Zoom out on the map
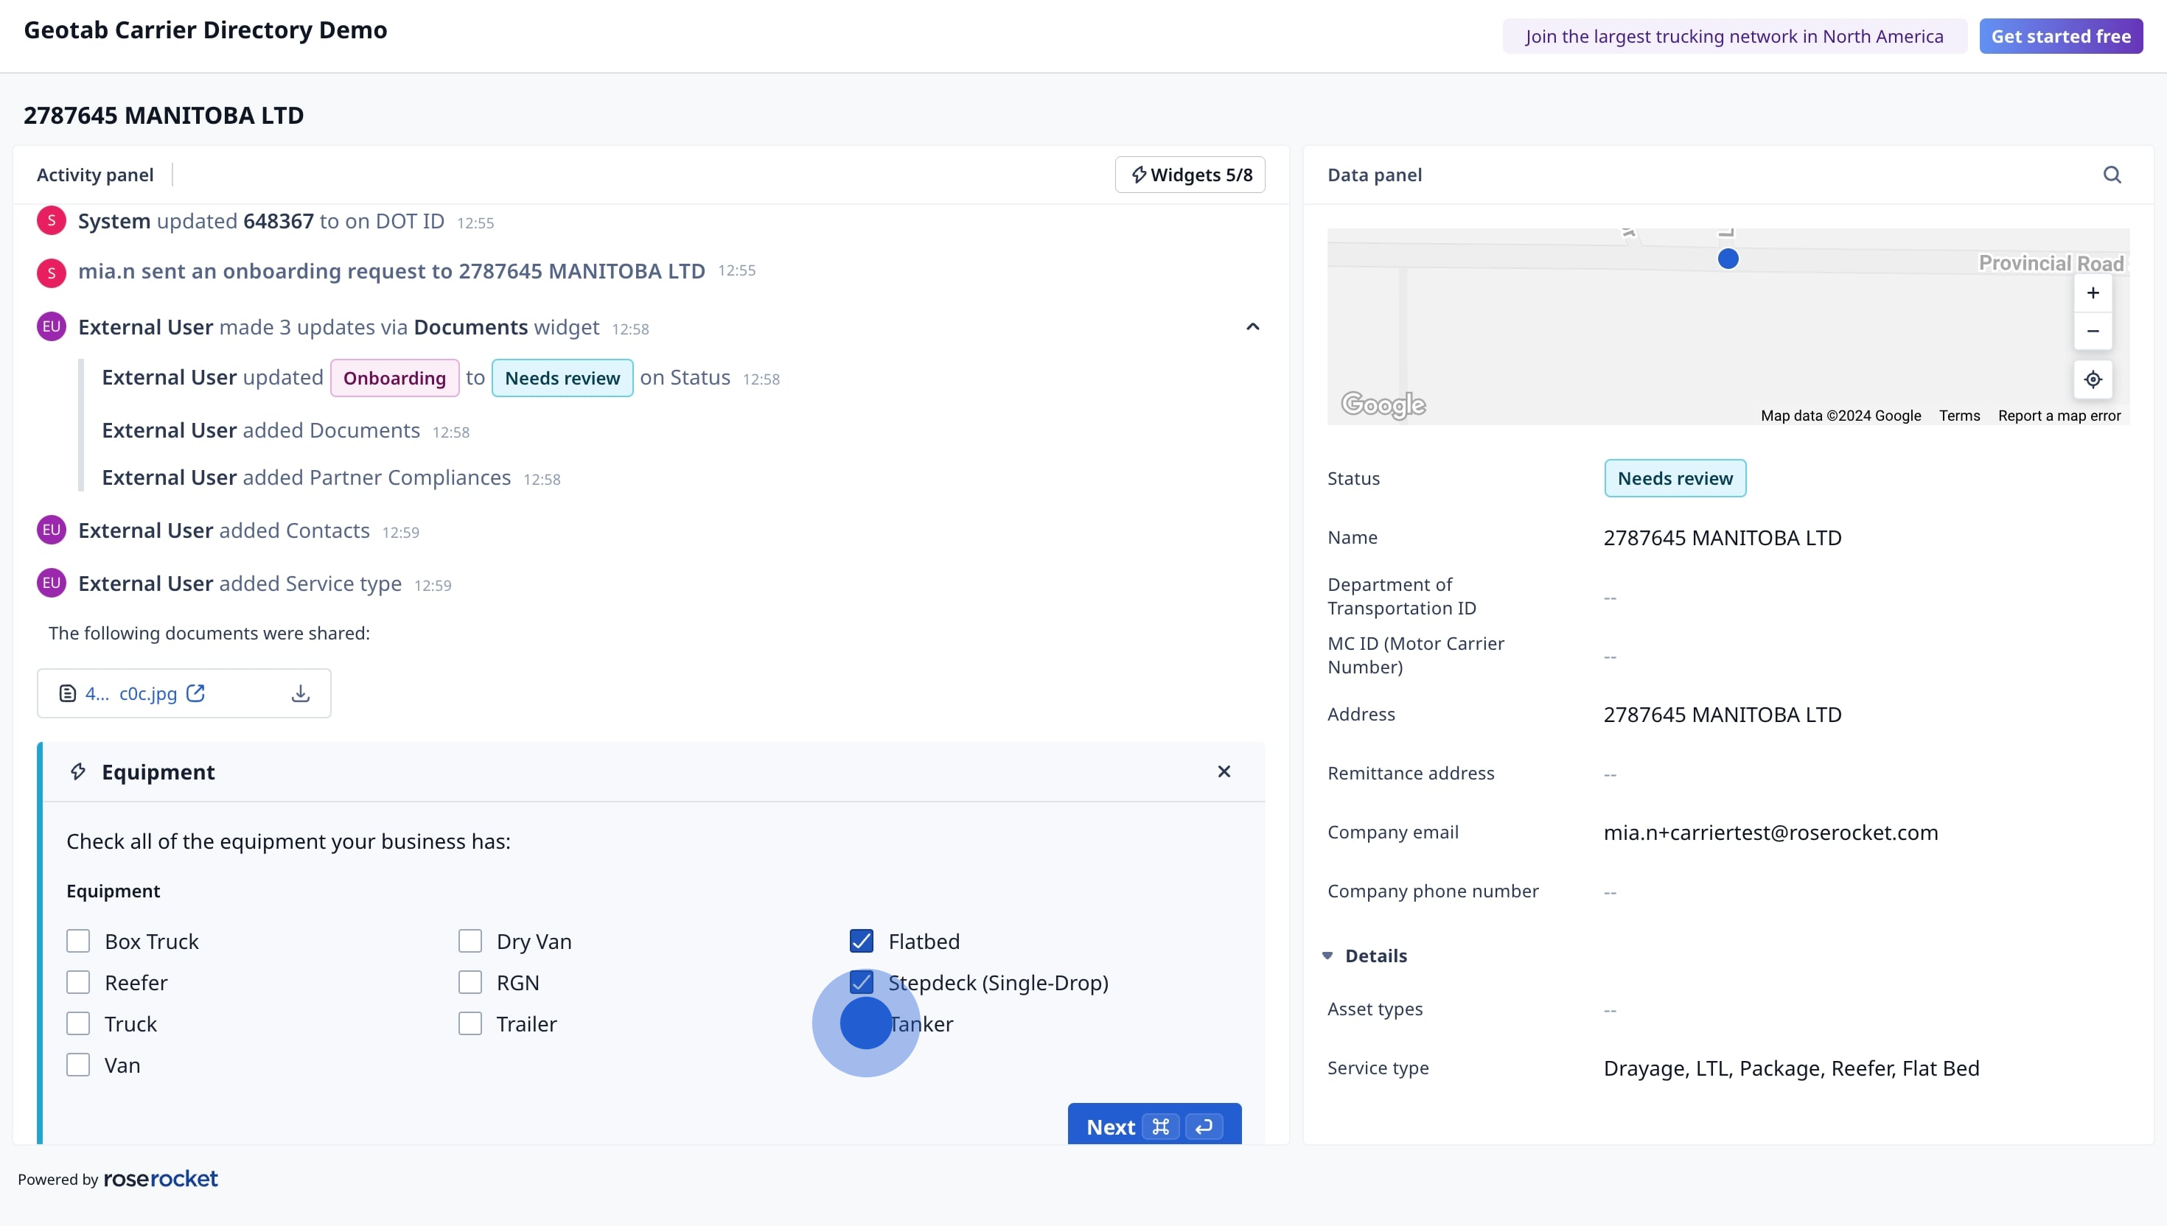2167x1226 pixels. pyautogui.click(x=2092, y=331)
